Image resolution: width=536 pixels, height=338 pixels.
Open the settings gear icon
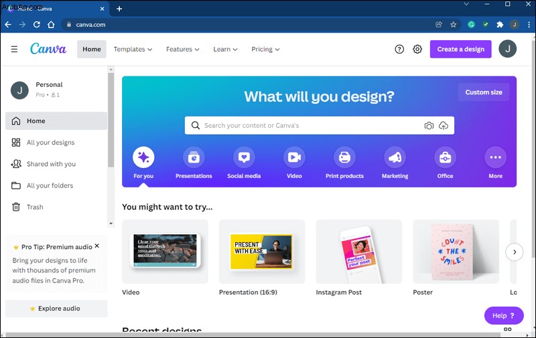pyautogui.click(x=417, y=49)
